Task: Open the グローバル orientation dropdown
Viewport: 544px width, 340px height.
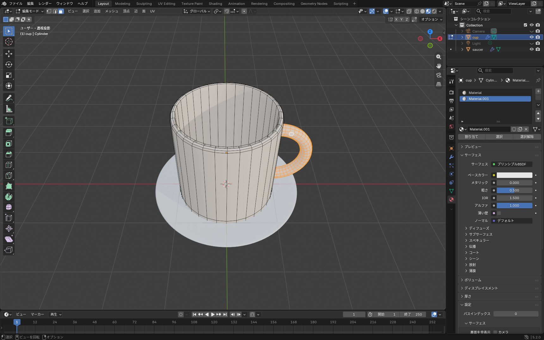Action: point(197,11)
